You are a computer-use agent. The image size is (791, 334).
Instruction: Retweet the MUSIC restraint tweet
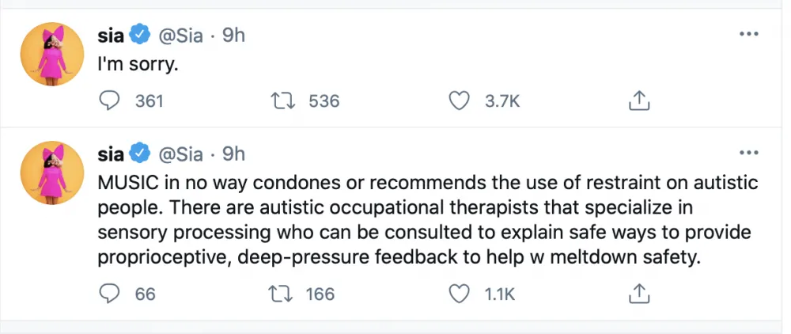pyautogui.click(x=280, y=294)
